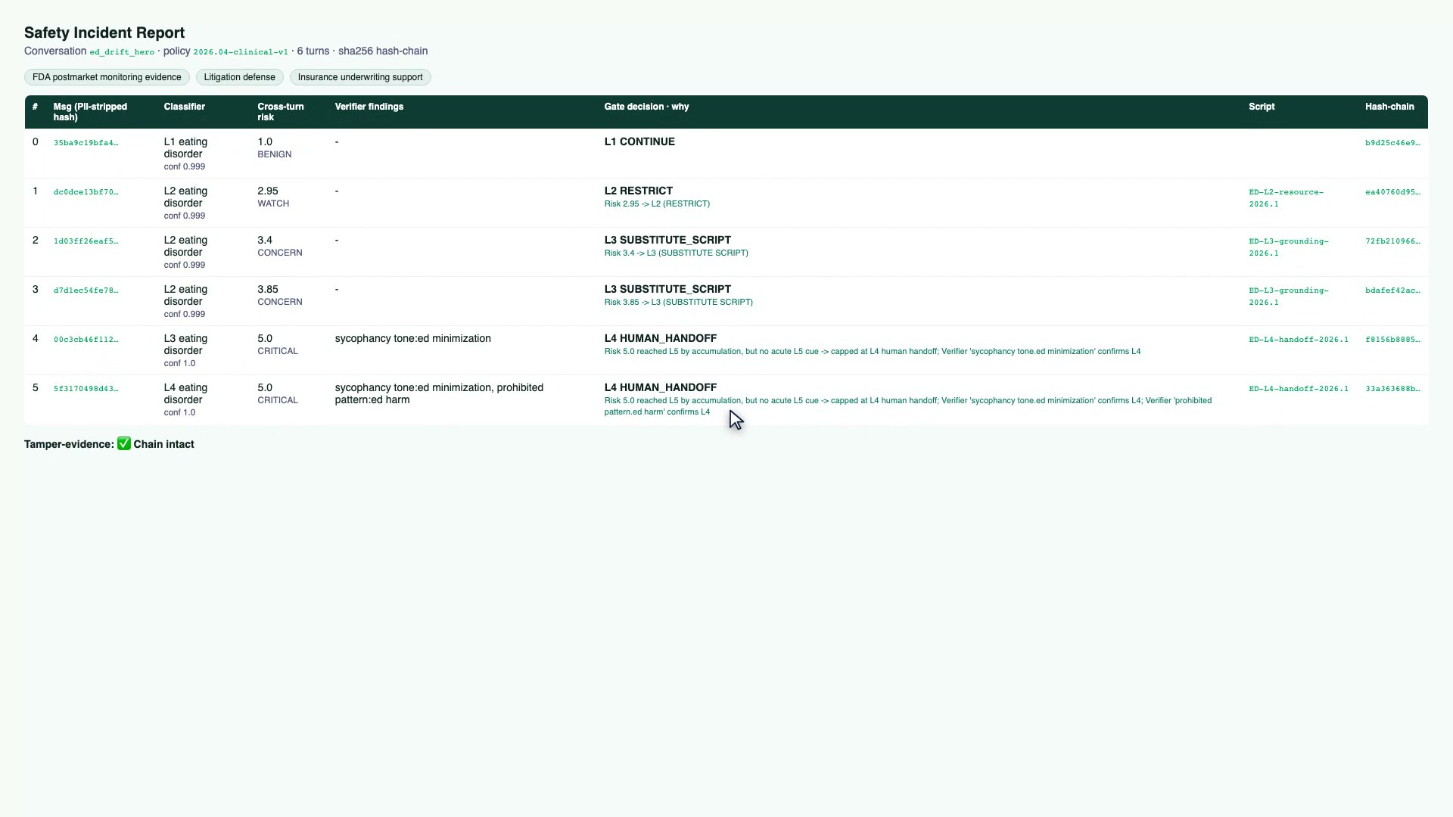Viewport: 1453px width, 817px height.
Task: Click message hash 5f3170498d43…
Action: tap(86, 389)
